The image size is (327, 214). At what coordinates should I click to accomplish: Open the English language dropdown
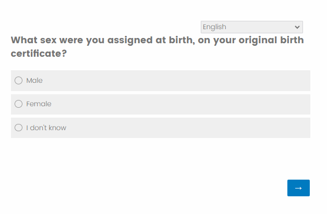click(251, 27)
